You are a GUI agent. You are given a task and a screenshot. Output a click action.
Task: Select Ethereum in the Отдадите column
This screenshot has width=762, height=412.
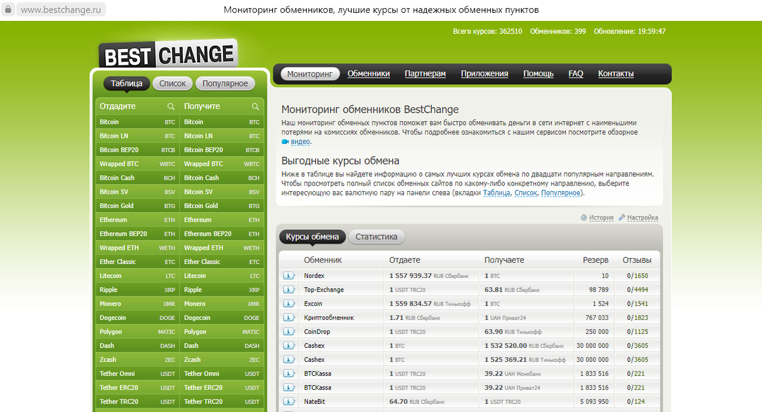coord(137,220)
